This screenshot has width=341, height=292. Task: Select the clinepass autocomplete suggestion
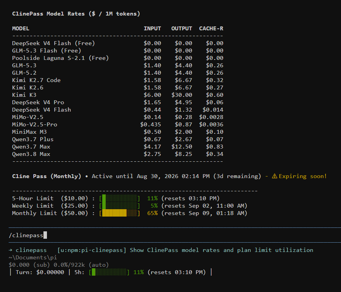[161, 250]
